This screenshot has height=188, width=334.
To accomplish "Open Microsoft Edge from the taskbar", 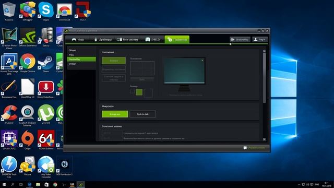I will pyautogui.click(x=30, y=184).
